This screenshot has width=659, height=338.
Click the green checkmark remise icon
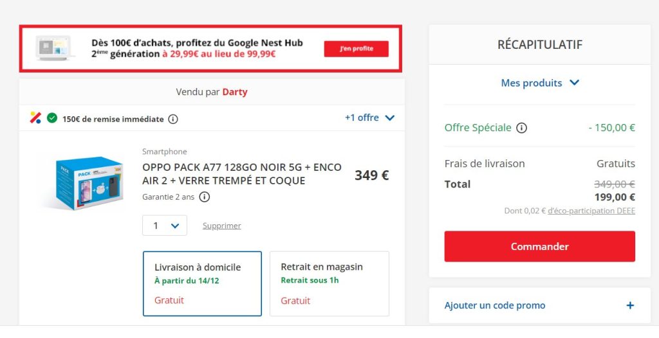coord(52,118)
